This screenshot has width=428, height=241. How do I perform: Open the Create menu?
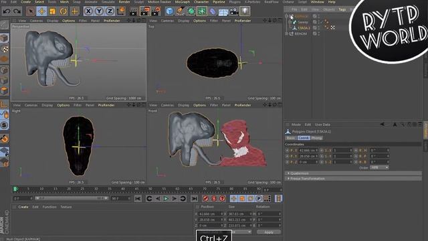click(x=25, y=2)
